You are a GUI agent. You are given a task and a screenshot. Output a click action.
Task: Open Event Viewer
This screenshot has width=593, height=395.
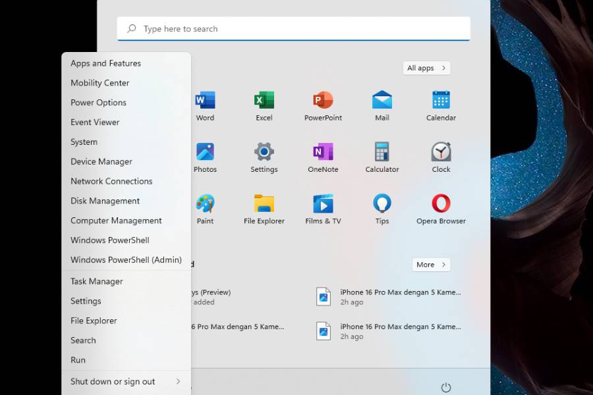[127, 122]
